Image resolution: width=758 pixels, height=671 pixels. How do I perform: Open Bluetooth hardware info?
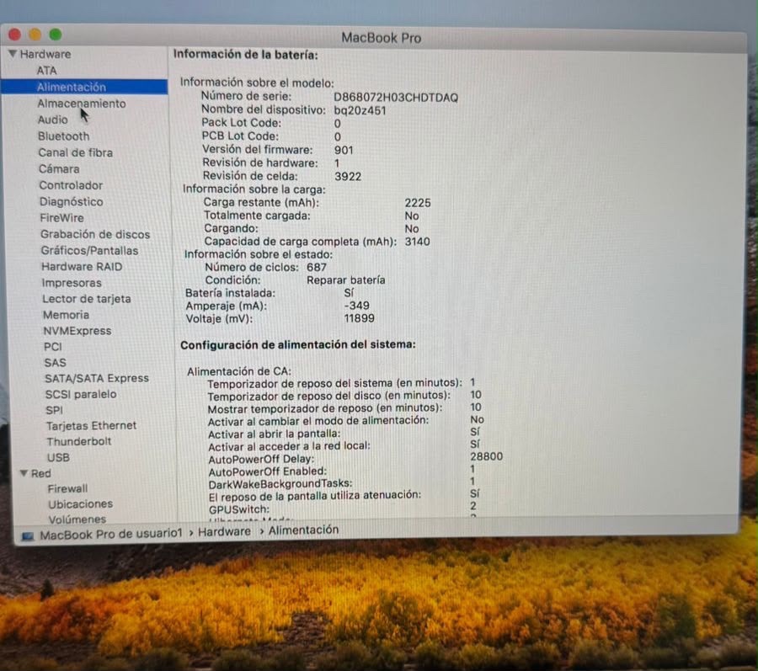(x=64, y=136)
